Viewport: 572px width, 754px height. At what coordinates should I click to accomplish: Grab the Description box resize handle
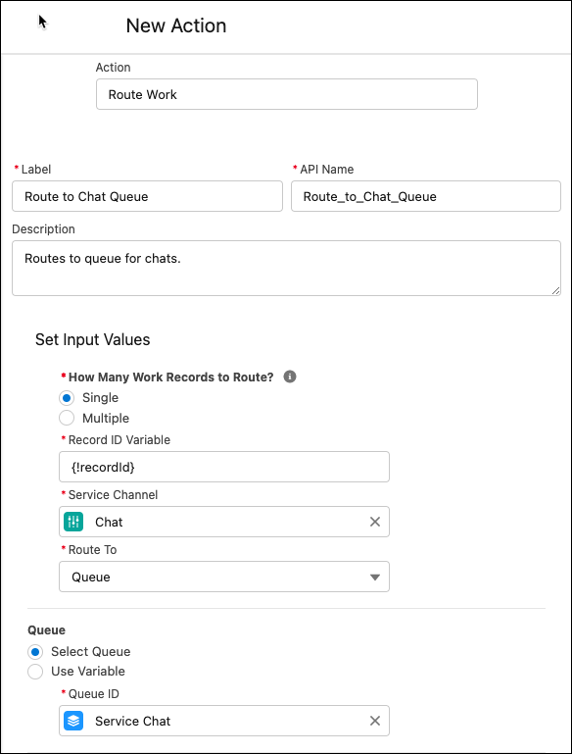click(x=555, y=290)
